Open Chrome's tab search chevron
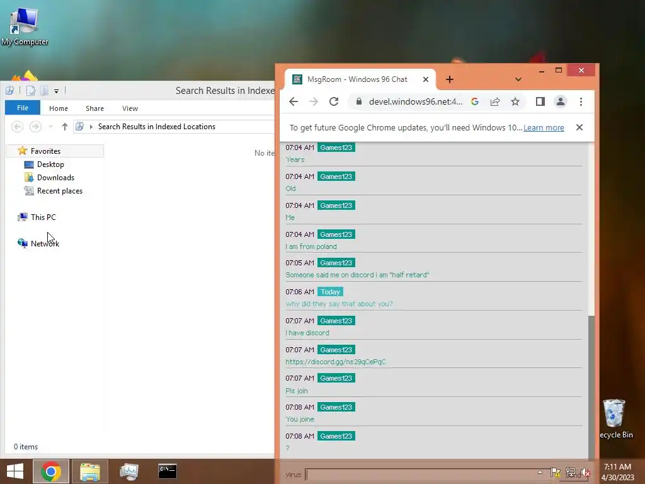The image size is (645, 484). point(518,79)
